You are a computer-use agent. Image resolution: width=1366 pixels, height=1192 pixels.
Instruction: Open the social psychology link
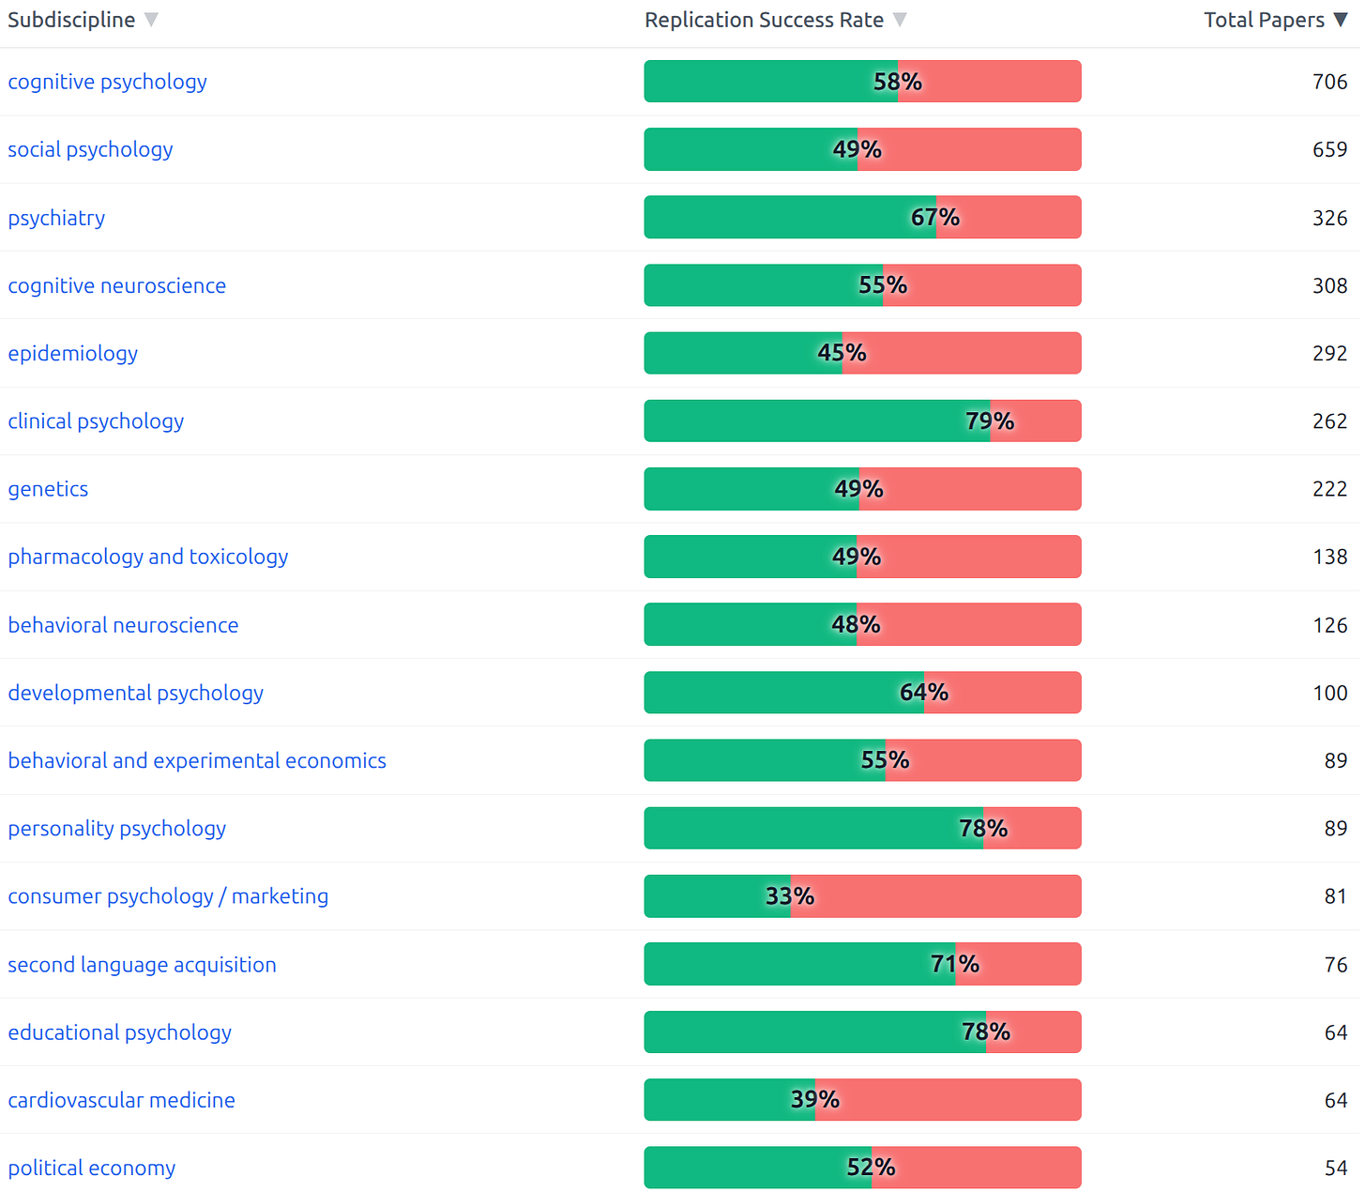click(90, 149)
